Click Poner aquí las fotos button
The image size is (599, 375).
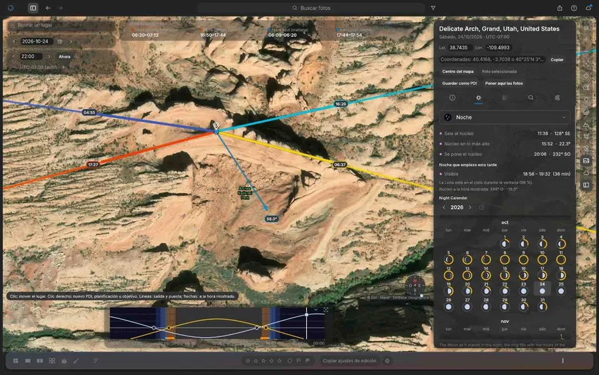tap(504, 83)
